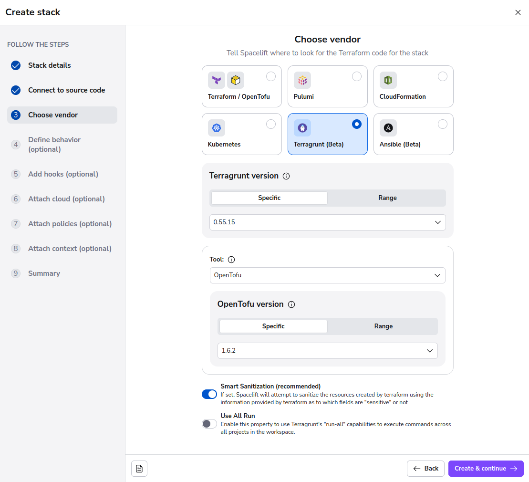Open the document view icon at bottom left

pyautogui.click(x=139, y=468)
